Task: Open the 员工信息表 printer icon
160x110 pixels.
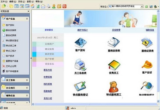Action: pos(81,65)
